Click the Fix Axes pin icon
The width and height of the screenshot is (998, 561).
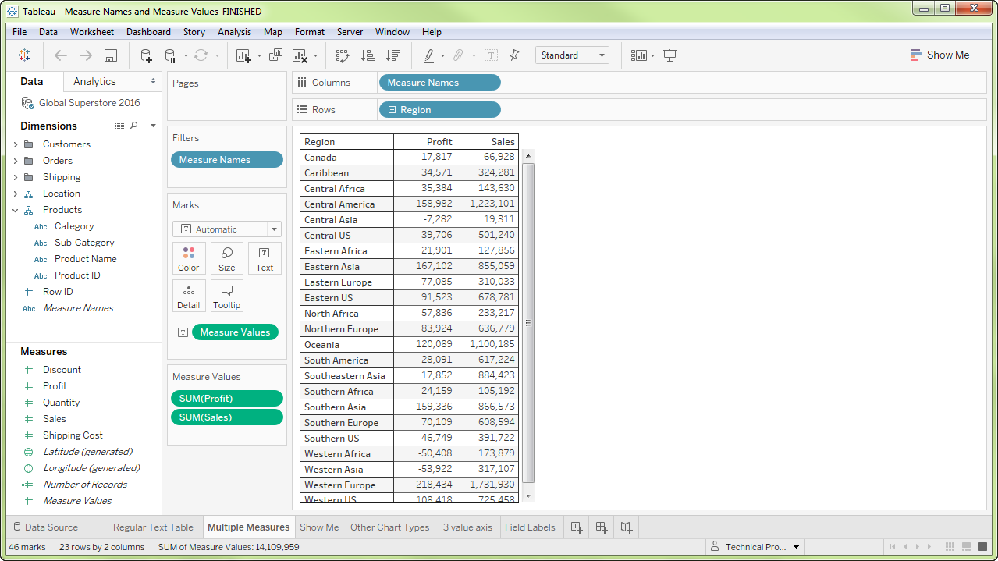pyautogui.click(x=514, y=55)
